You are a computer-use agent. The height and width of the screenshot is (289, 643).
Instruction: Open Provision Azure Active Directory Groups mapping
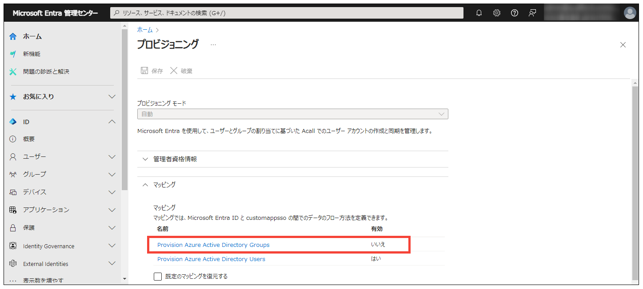tap(213, 245)
